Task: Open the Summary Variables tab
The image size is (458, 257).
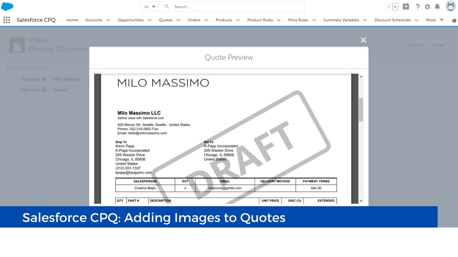Action: (x=341, y=20)
